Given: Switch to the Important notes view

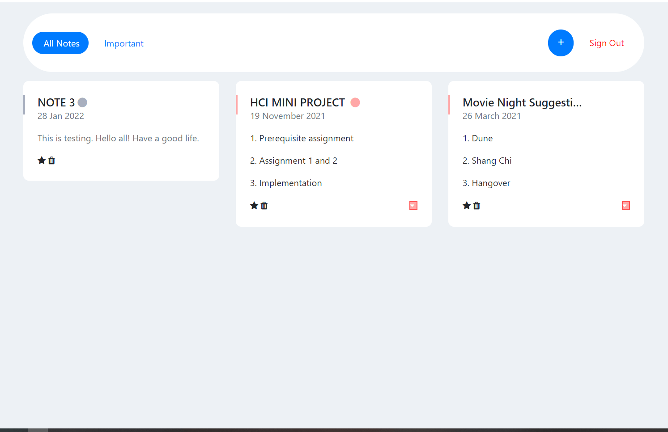Looking at the screenshot, I should tap(124, 43).
